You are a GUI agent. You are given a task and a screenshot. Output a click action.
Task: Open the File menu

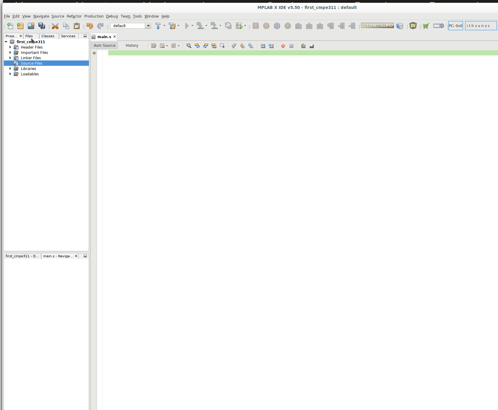click(x=7, y=16)
